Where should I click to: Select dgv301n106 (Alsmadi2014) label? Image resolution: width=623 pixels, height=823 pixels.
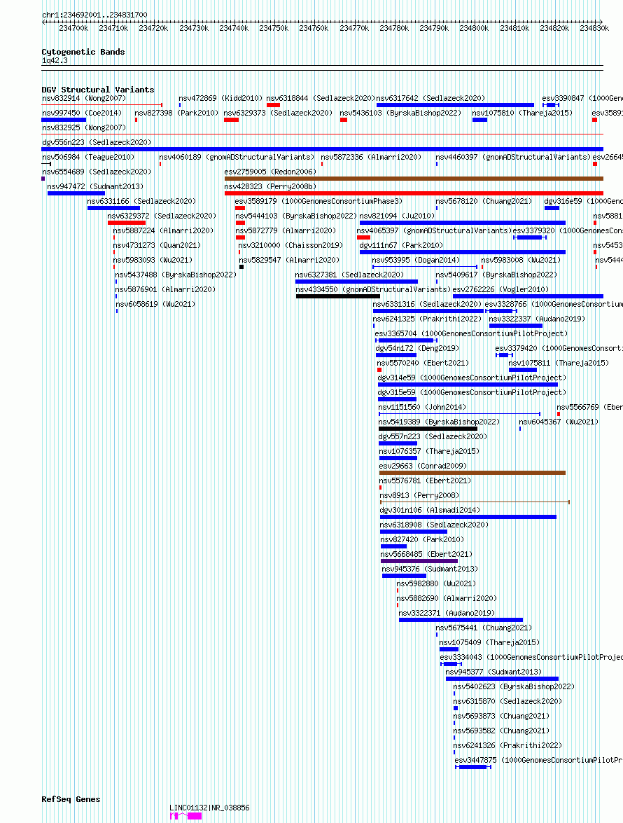(430, 510)
